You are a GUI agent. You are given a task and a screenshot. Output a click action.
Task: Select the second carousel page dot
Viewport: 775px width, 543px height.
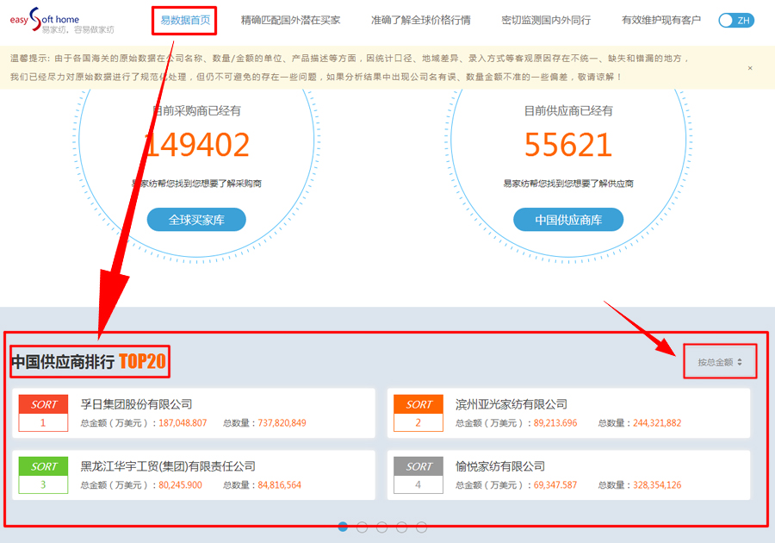pyautogui.click(x=363, y=527)
